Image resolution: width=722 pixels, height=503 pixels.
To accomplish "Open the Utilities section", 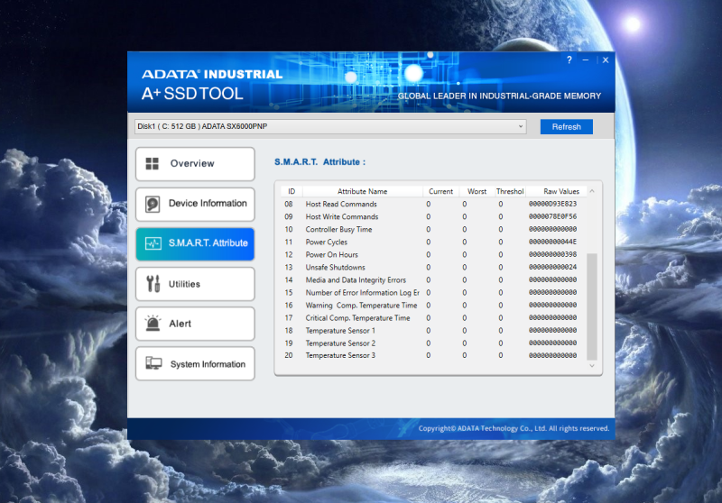I will (x=195, y=284).
